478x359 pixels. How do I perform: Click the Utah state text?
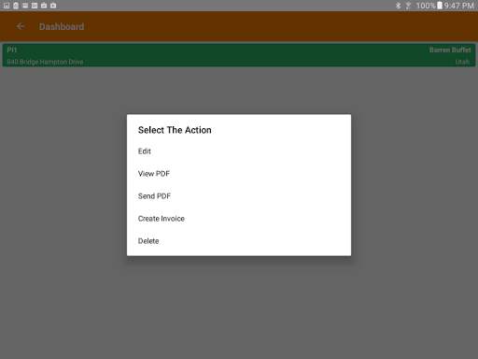[462, 62]
